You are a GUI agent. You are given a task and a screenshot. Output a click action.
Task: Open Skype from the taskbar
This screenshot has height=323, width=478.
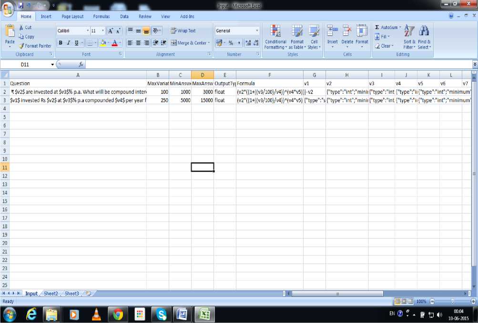(161, 314)
